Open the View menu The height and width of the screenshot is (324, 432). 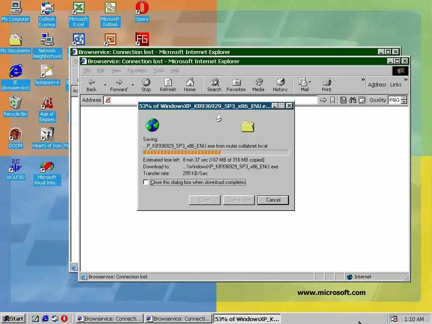pos(116,70)
